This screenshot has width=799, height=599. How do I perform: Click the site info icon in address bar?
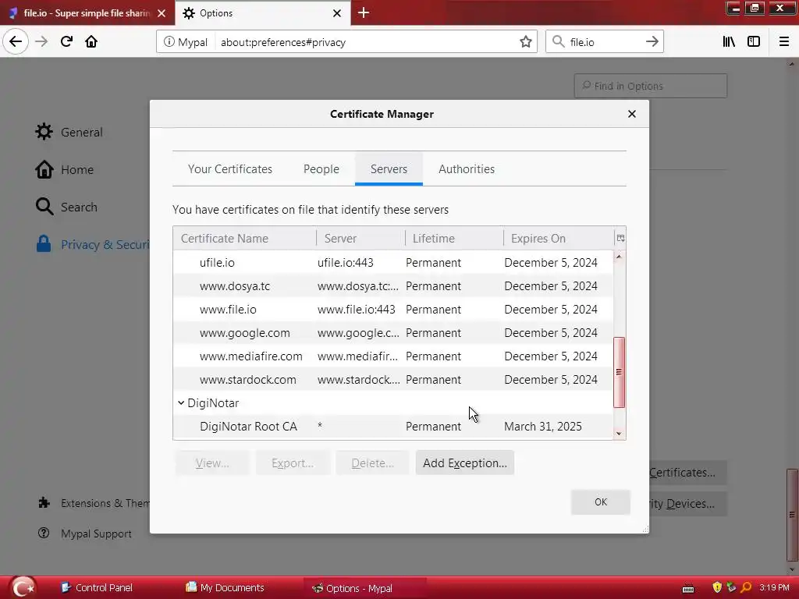169,42
